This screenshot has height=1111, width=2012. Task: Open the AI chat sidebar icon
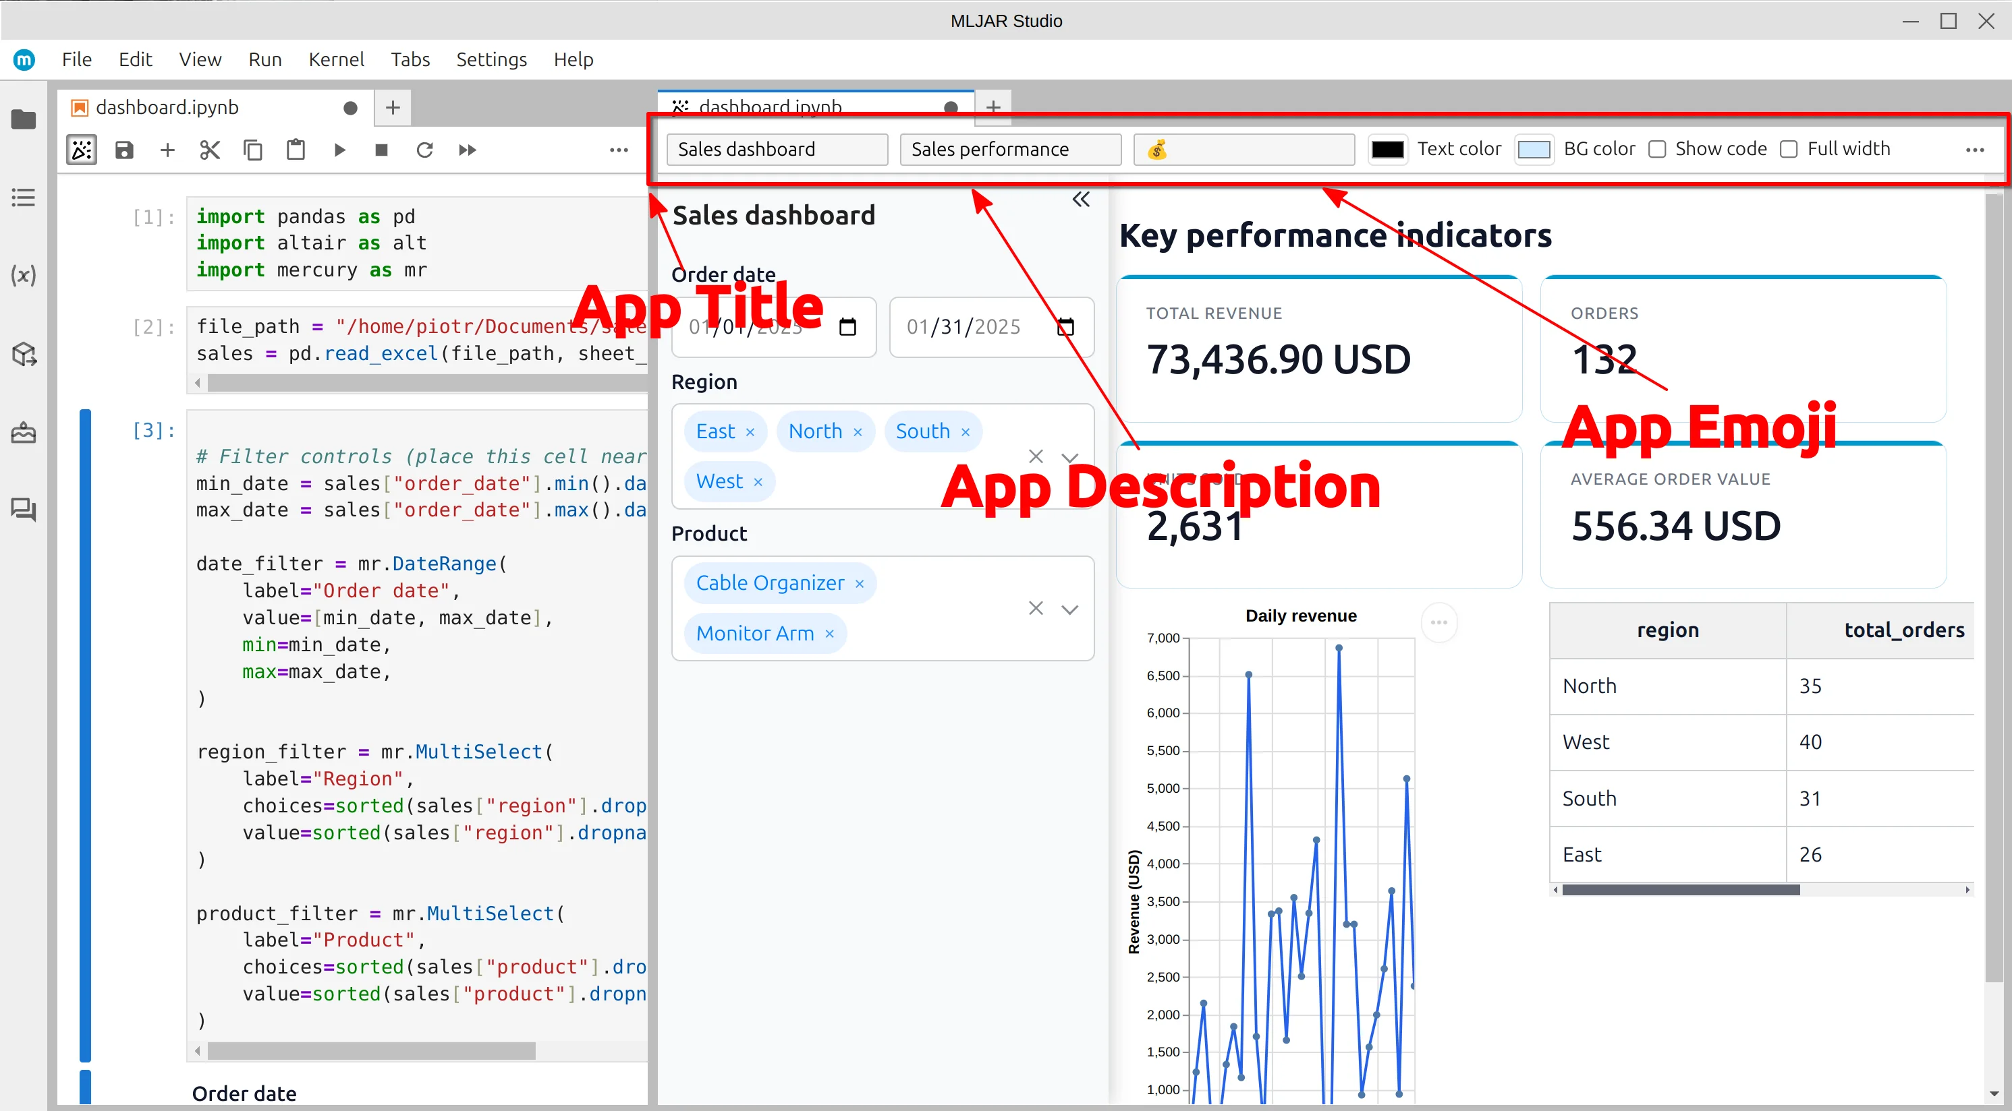click(x=24, y=510)
